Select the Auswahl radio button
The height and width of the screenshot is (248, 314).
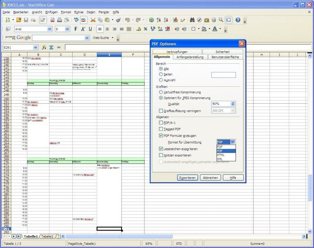tap(161, 80)
